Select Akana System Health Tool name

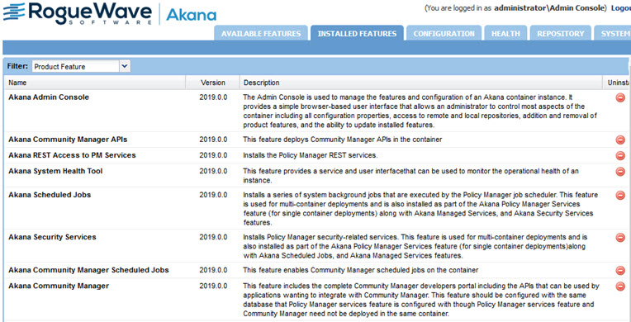55,171
